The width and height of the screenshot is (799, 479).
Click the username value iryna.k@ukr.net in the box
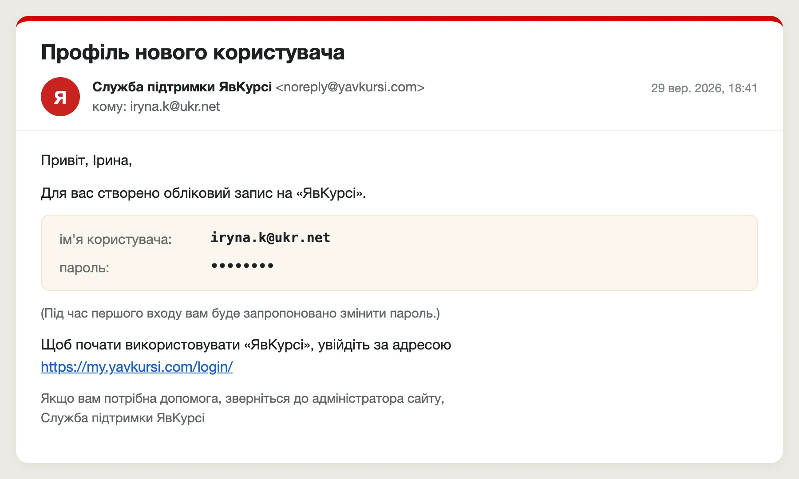(x=270, y=238)
